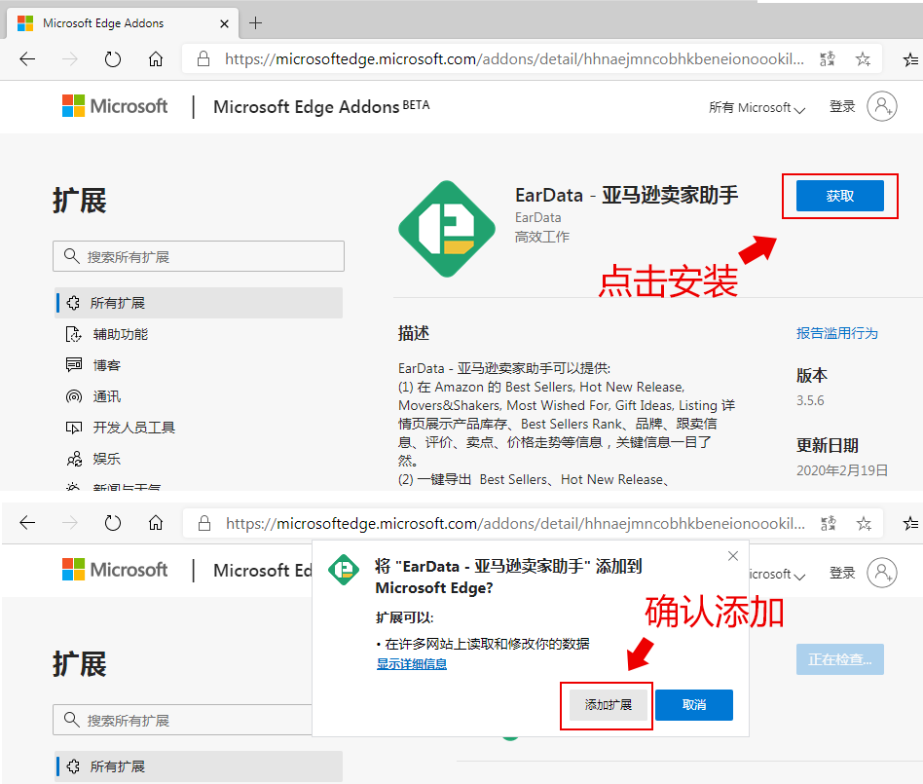Close the add-extension dialog with the X
The height and width of the screenshot is (784, 923).
733,555
